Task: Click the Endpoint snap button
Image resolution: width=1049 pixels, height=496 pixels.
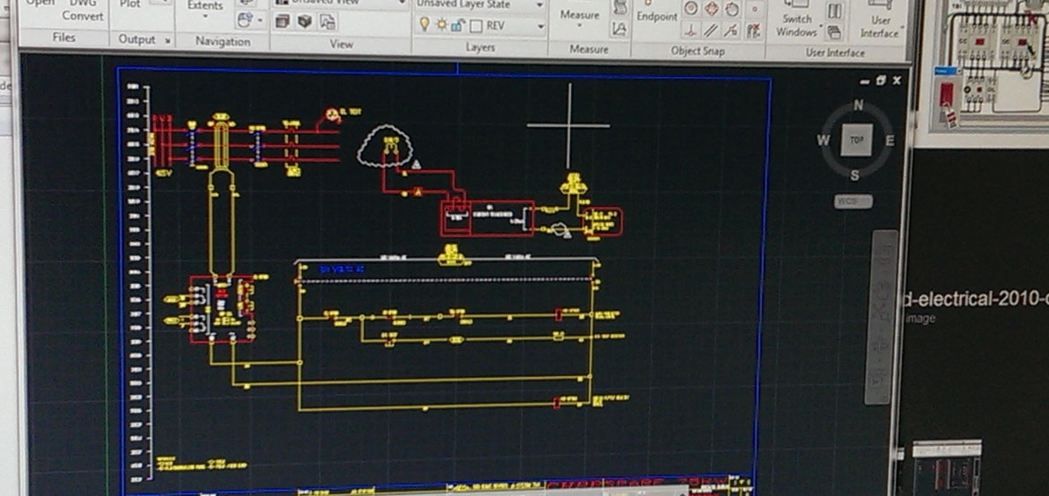Action: (x=656, y=12)
